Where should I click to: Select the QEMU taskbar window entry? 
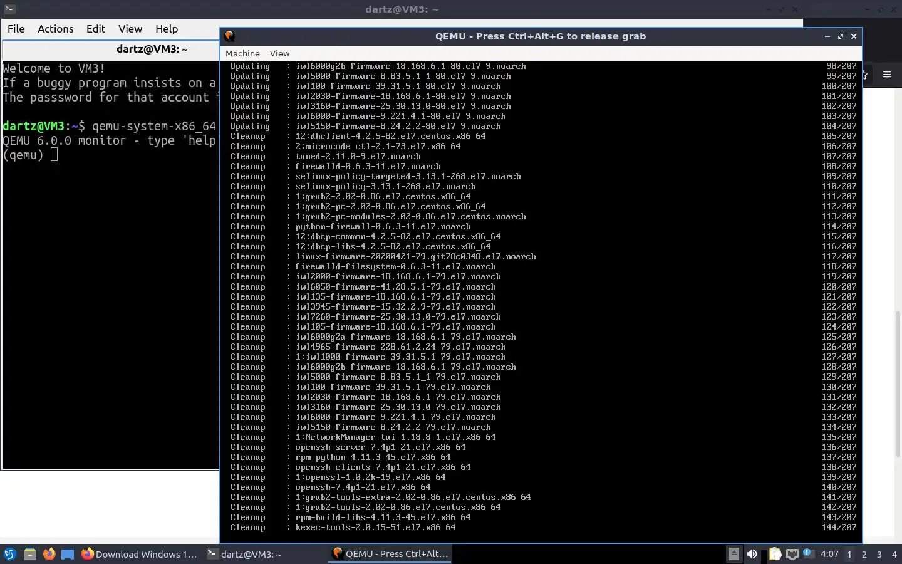click(390, 554)
